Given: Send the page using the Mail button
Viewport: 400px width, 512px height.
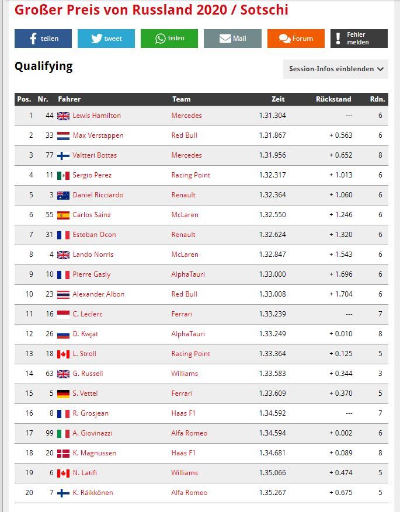Looking at the screenshot, I should pyautogui.click(x=232, y=39).
